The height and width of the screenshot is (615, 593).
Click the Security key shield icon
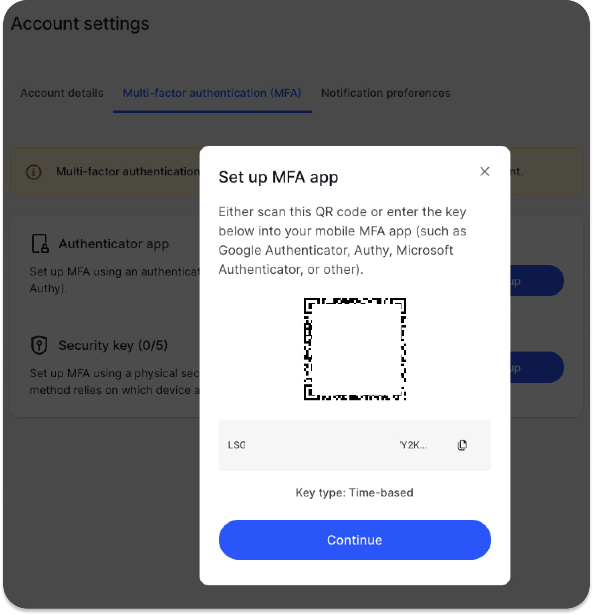pos(39,345)
